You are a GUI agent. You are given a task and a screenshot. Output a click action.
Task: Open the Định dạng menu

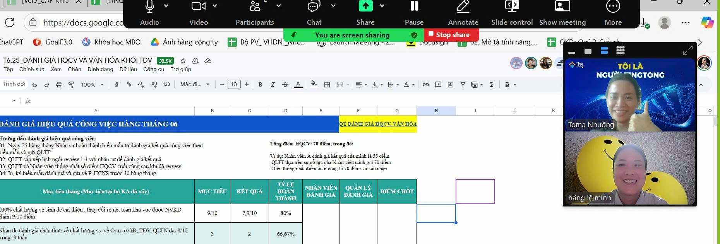[100, 70]
